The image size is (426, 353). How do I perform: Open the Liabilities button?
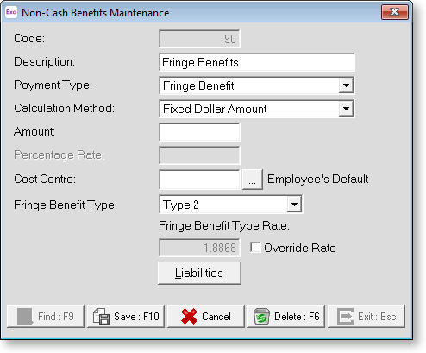click(199, 273)
